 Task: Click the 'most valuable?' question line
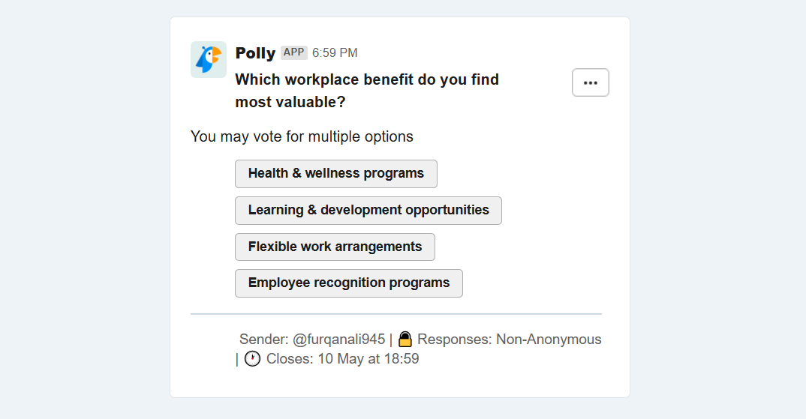pos(290,102)
